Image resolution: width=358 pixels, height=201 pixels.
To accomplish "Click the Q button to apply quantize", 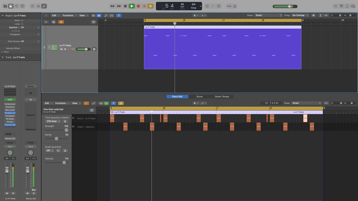I will click(x=65, y=121).
